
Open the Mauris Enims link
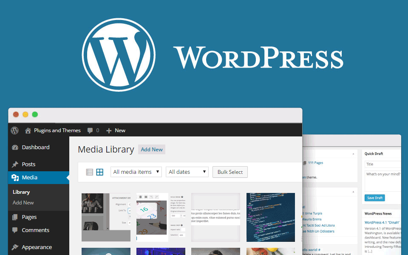[x=312, y=219]
